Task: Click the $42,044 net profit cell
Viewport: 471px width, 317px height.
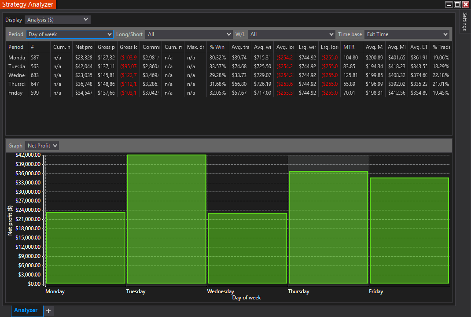Action: click(84, 66)
